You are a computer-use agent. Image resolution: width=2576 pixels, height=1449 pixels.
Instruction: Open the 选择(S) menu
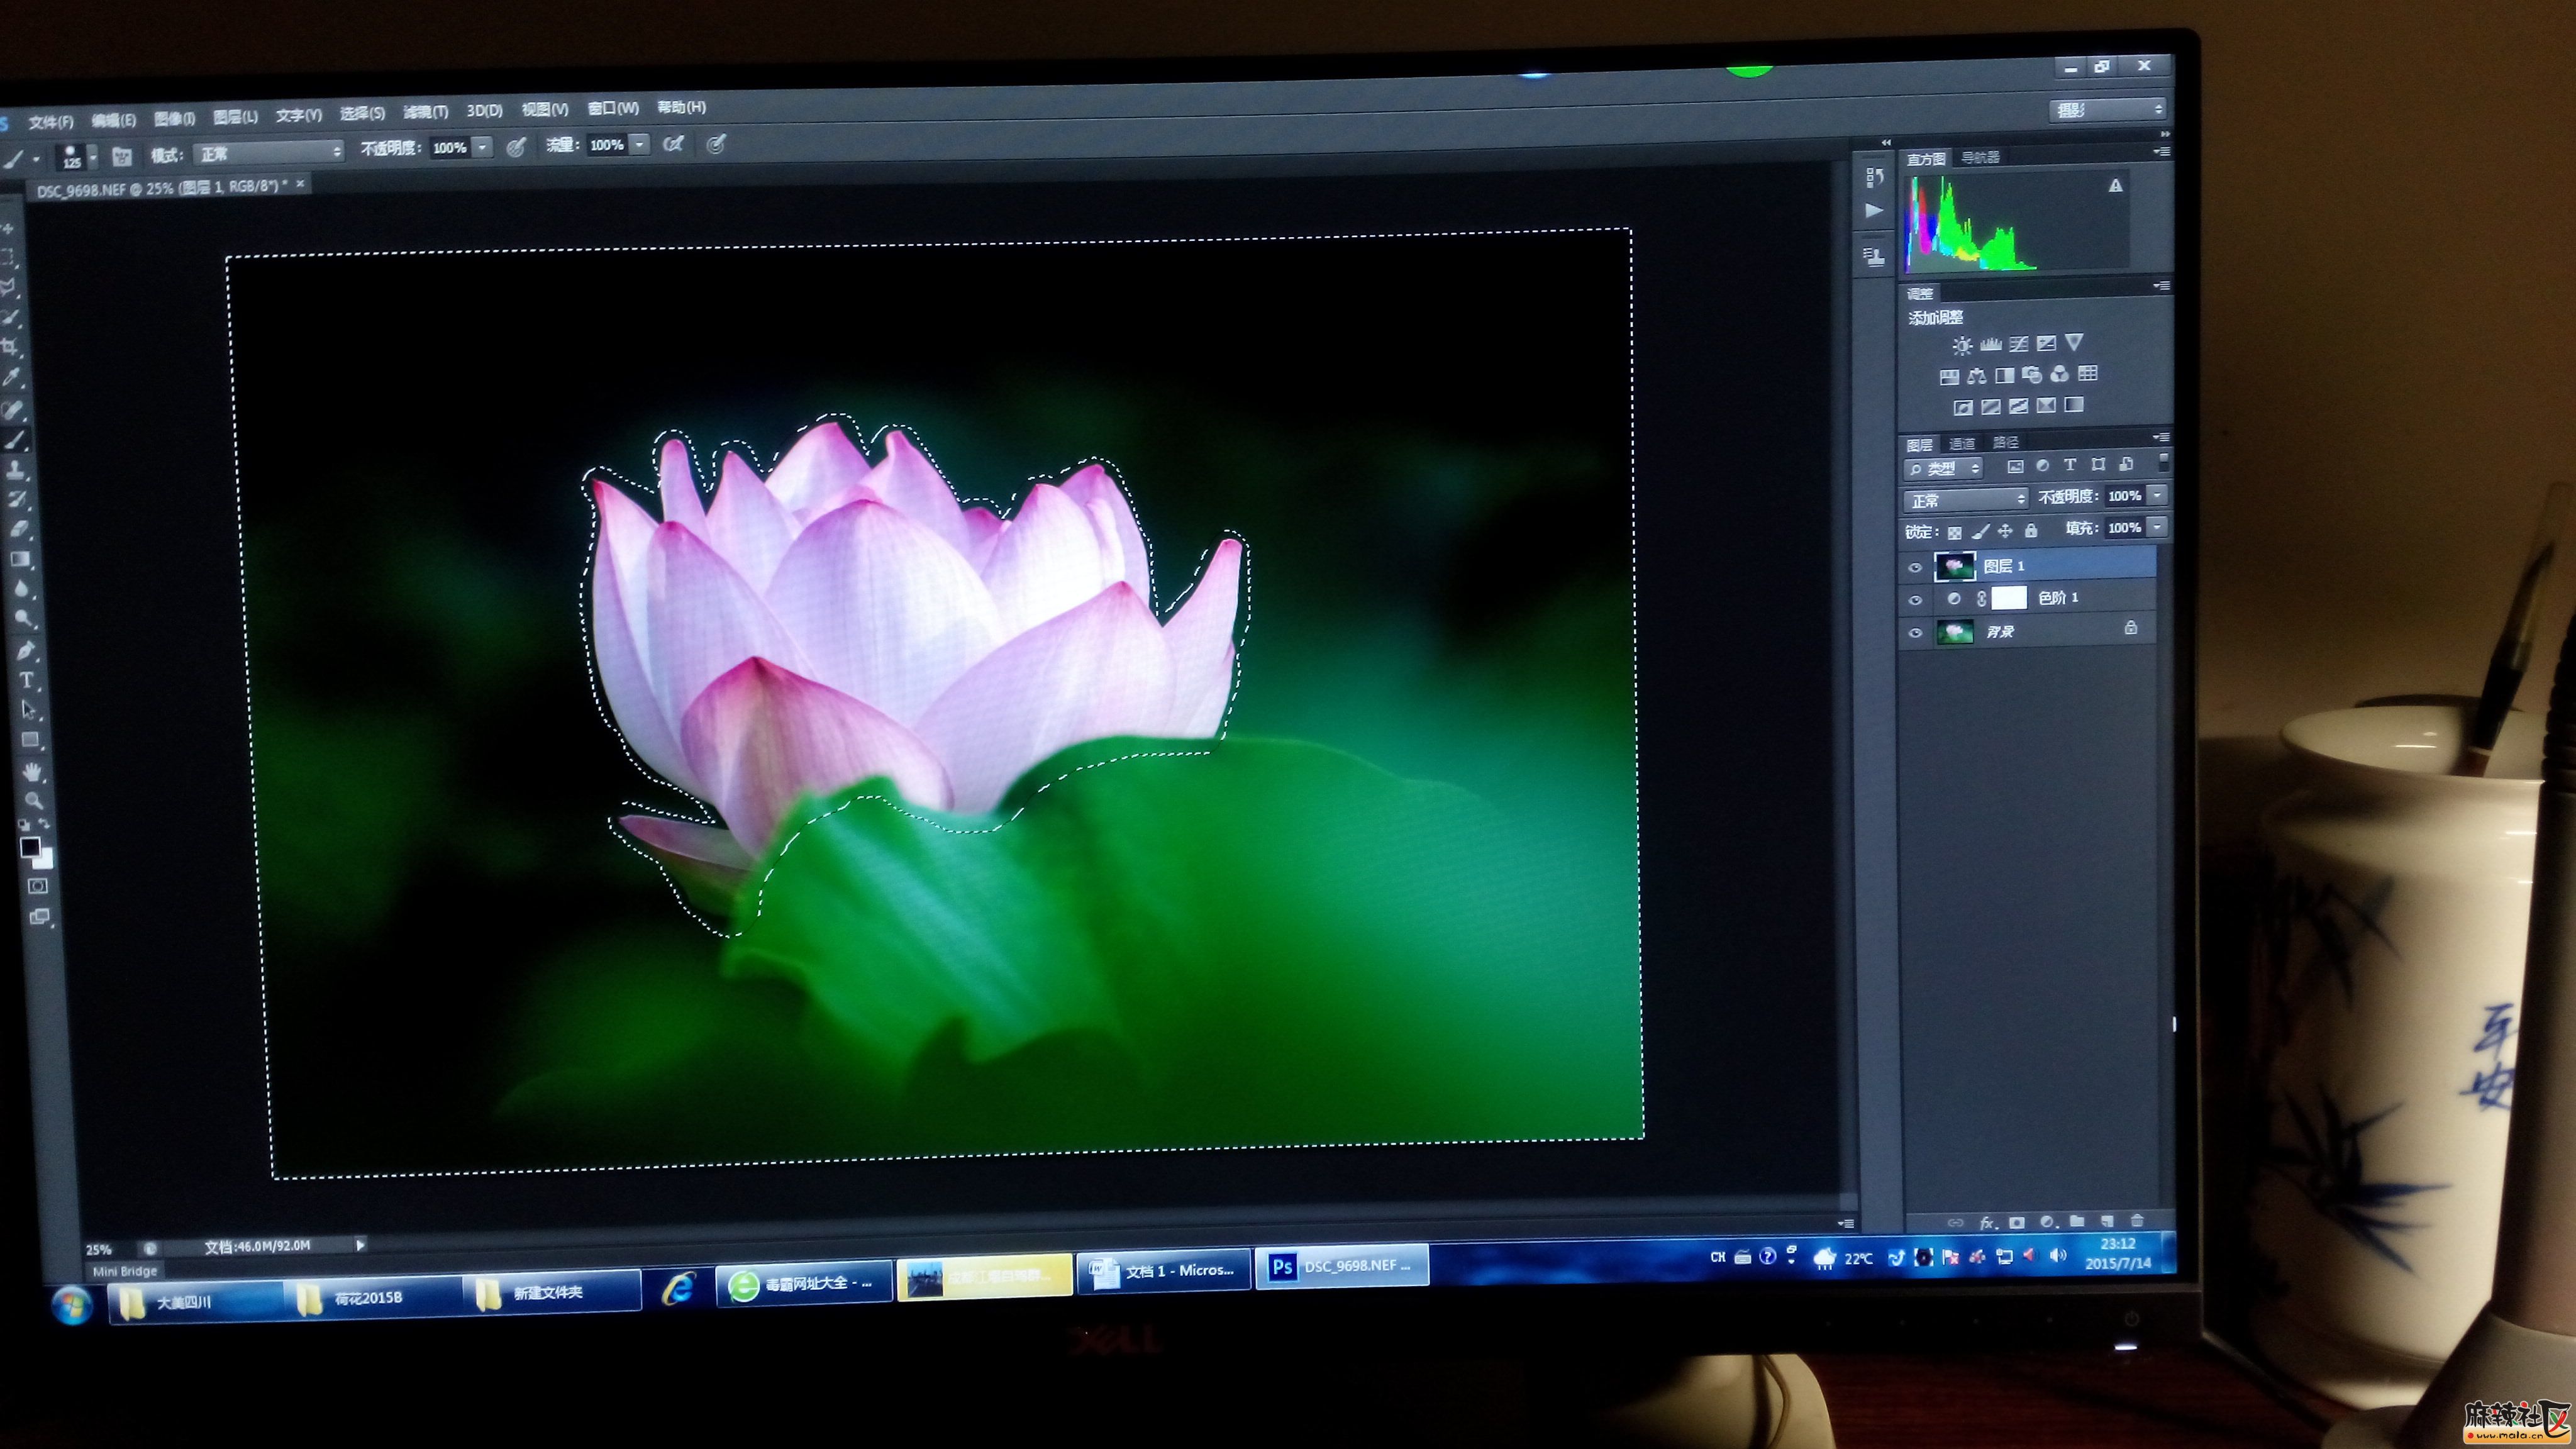tap(362, 113)
